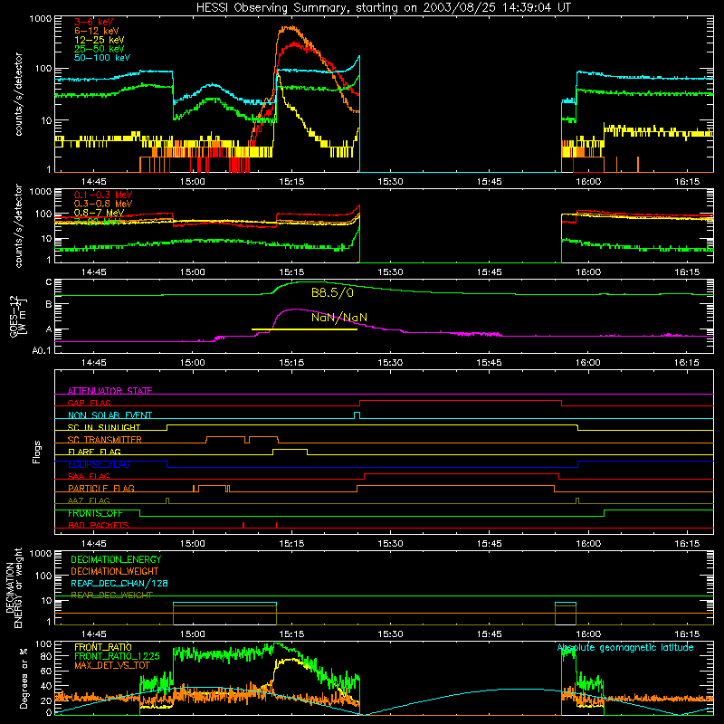The height and width of the screenshot is (724, 724).
Task: Select the SC_IN_SUNLIGHT flag label
Action: point(104,427)
